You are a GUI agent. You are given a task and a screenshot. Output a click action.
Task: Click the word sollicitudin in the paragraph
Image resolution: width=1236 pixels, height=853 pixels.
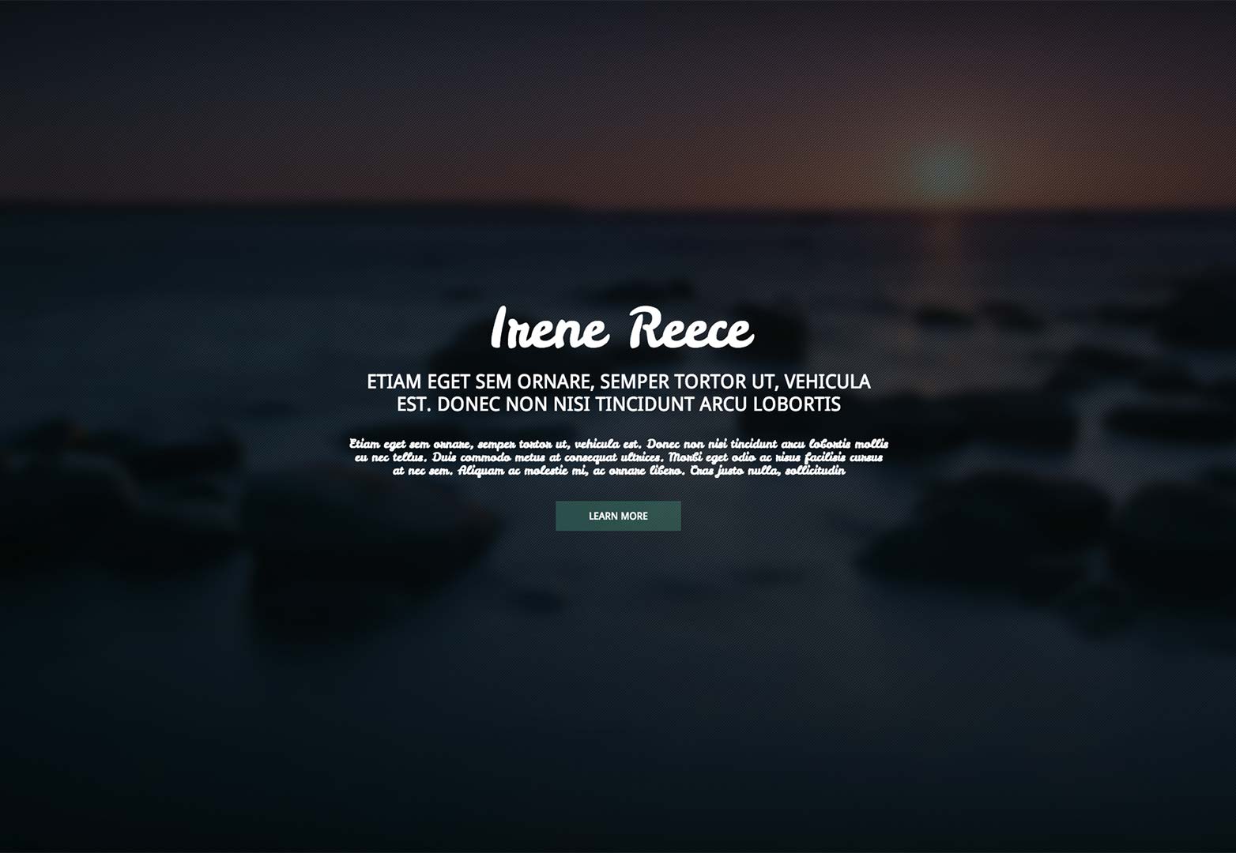(x=815, y=471)
